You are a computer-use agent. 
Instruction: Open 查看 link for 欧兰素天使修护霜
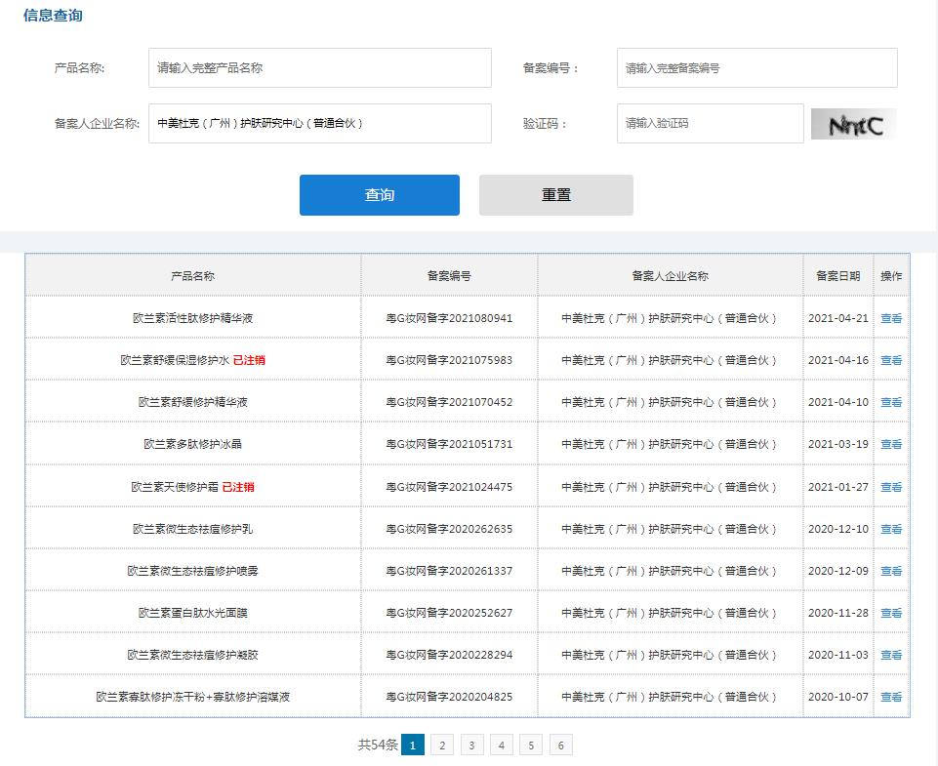click(x=890, y=487)
